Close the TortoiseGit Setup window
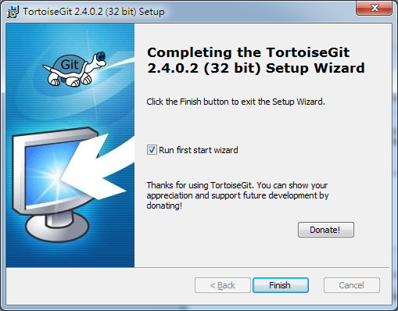The width and height of the screenshot is (398, 311). coord(375,8)
